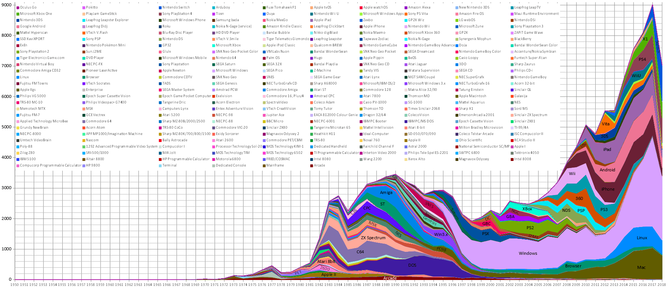Viewport: 668px width, 290px height.
Task: Select the 'Wang 2200' legend text
Action: pyautogui.click(x=372, y=159)
